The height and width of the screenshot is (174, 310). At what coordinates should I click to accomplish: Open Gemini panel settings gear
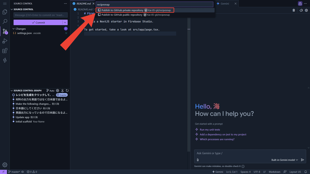(x=306, y=10)
